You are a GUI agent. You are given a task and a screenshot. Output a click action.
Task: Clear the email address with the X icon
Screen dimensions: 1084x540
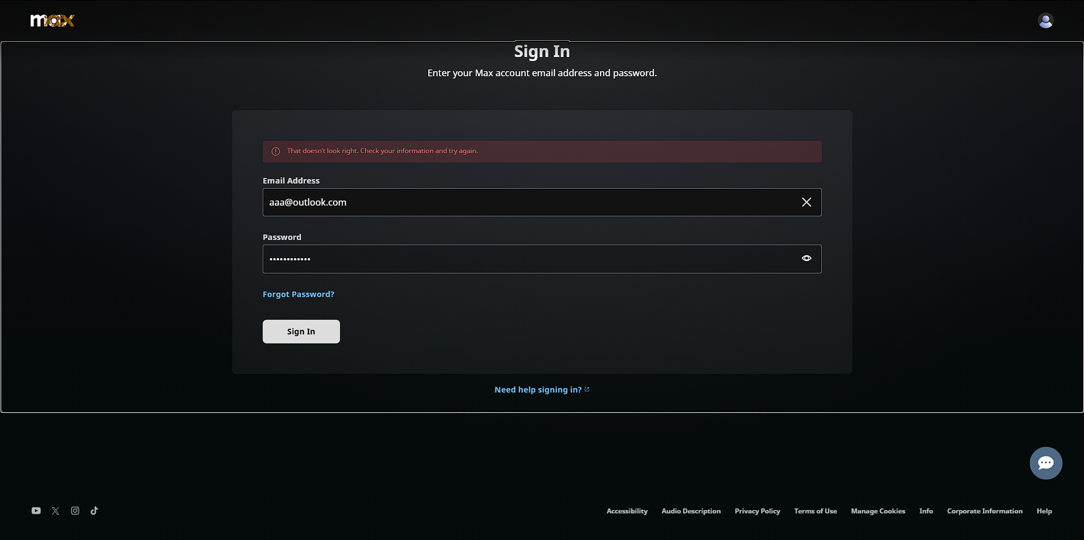(807, 202)
